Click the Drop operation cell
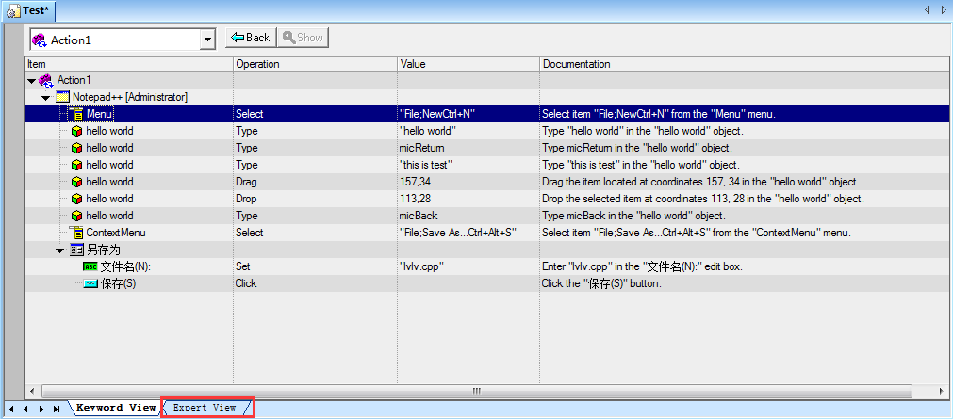The width and height of the screenshot is (953, 419). pos(316,199)
